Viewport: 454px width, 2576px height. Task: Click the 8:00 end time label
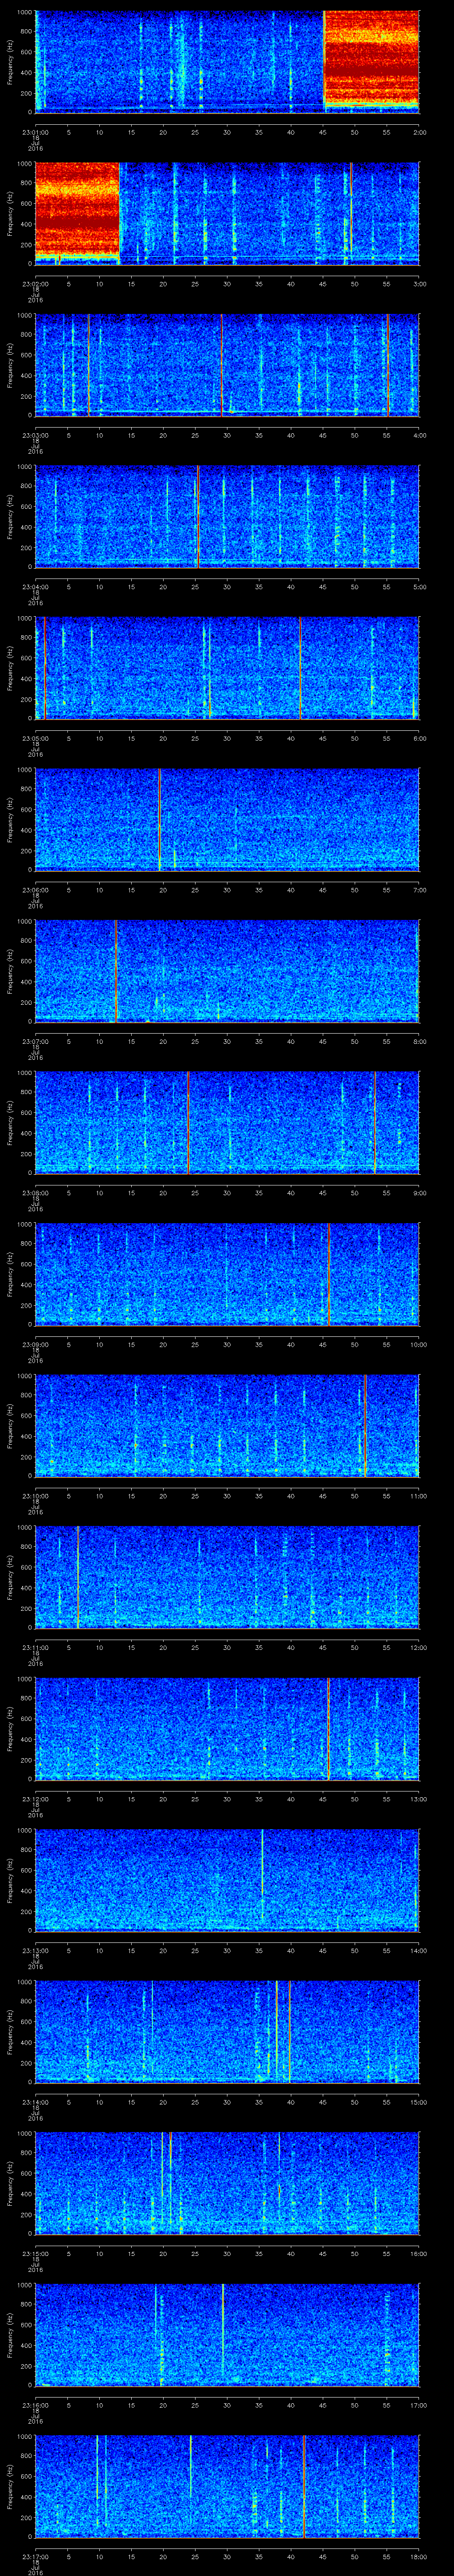(x=419, y=1042)
